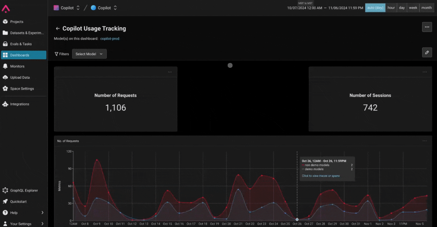Open No. of Requests chart options
437x227 pixels.
(425, 141)
